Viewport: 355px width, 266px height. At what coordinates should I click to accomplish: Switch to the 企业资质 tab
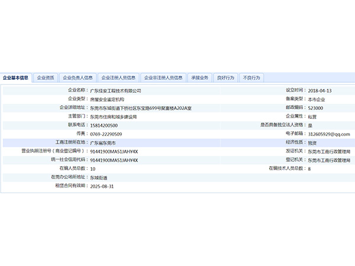(46, 77)
